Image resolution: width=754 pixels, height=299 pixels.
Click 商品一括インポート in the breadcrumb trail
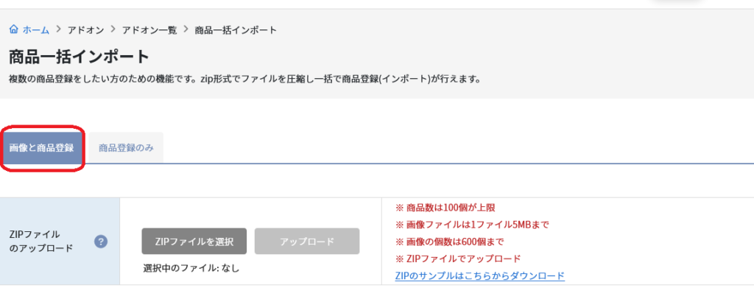coord(236,30)
